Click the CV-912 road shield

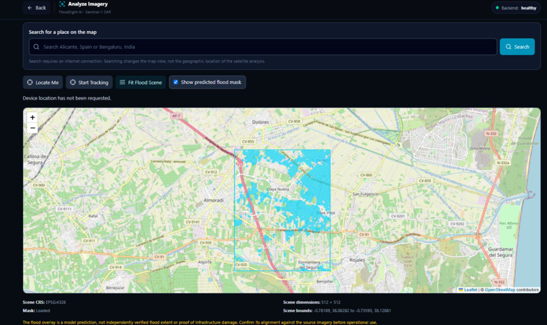(211, 172)
